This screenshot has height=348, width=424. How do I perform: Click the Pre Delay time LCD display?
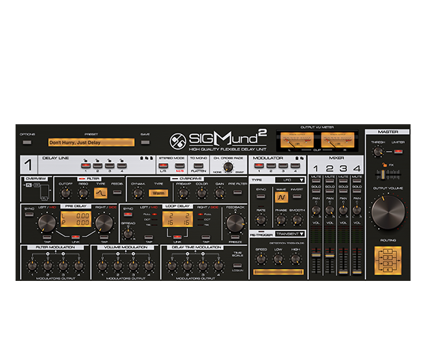coord(76,219)
